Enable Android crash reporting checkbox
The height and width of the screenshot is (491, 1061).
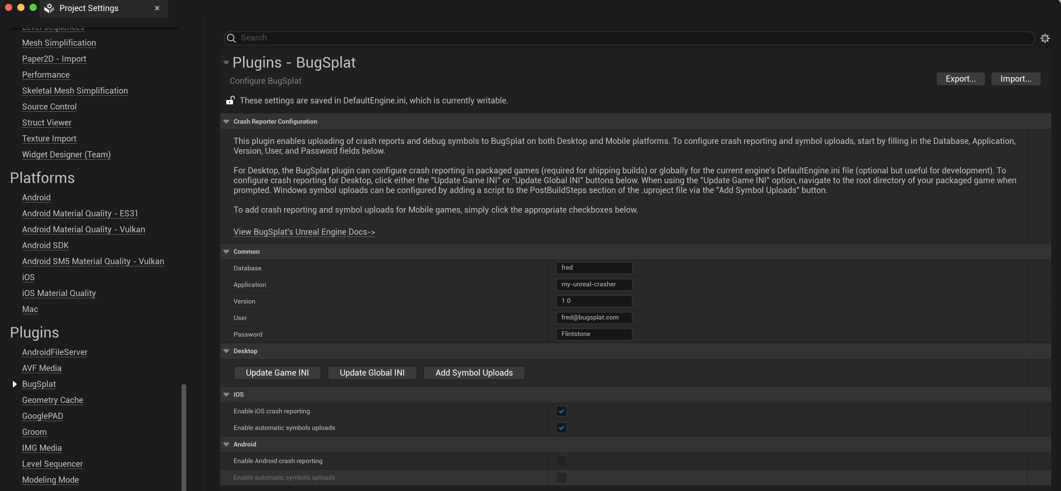(562, 461)
